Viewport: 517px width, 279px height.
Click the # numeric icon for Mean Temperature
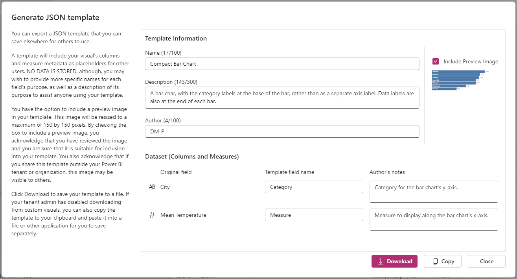coord(152,215)
